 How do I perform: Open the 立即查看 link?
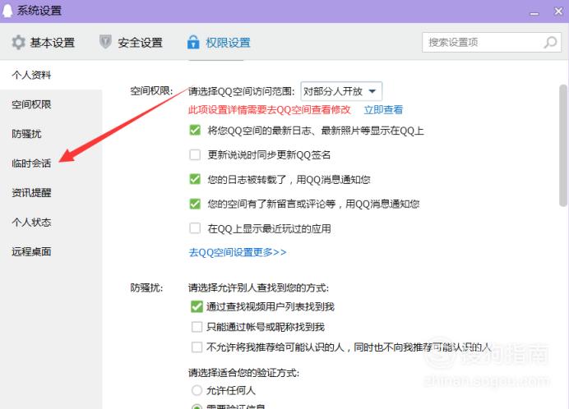click(383, 110)
